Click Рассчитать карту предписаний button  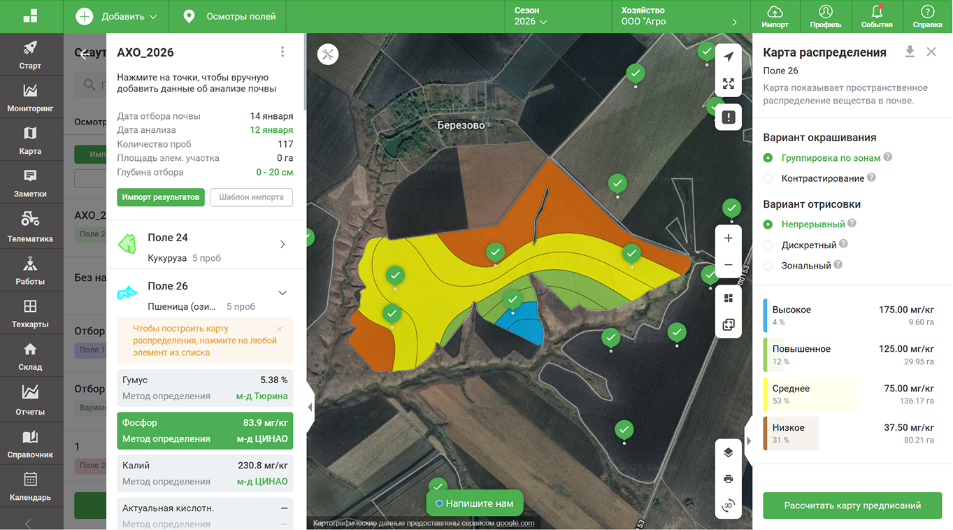(852, 506)
